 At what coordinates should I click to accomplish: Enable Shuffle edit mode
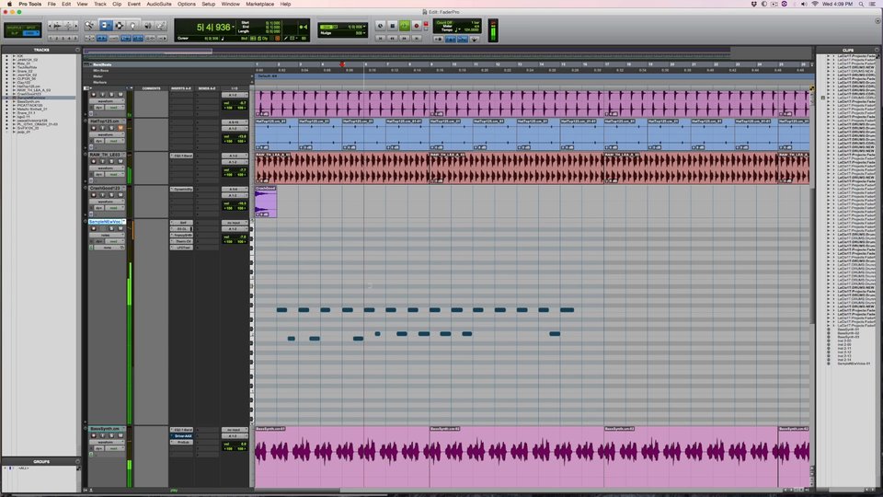point(14,27)
